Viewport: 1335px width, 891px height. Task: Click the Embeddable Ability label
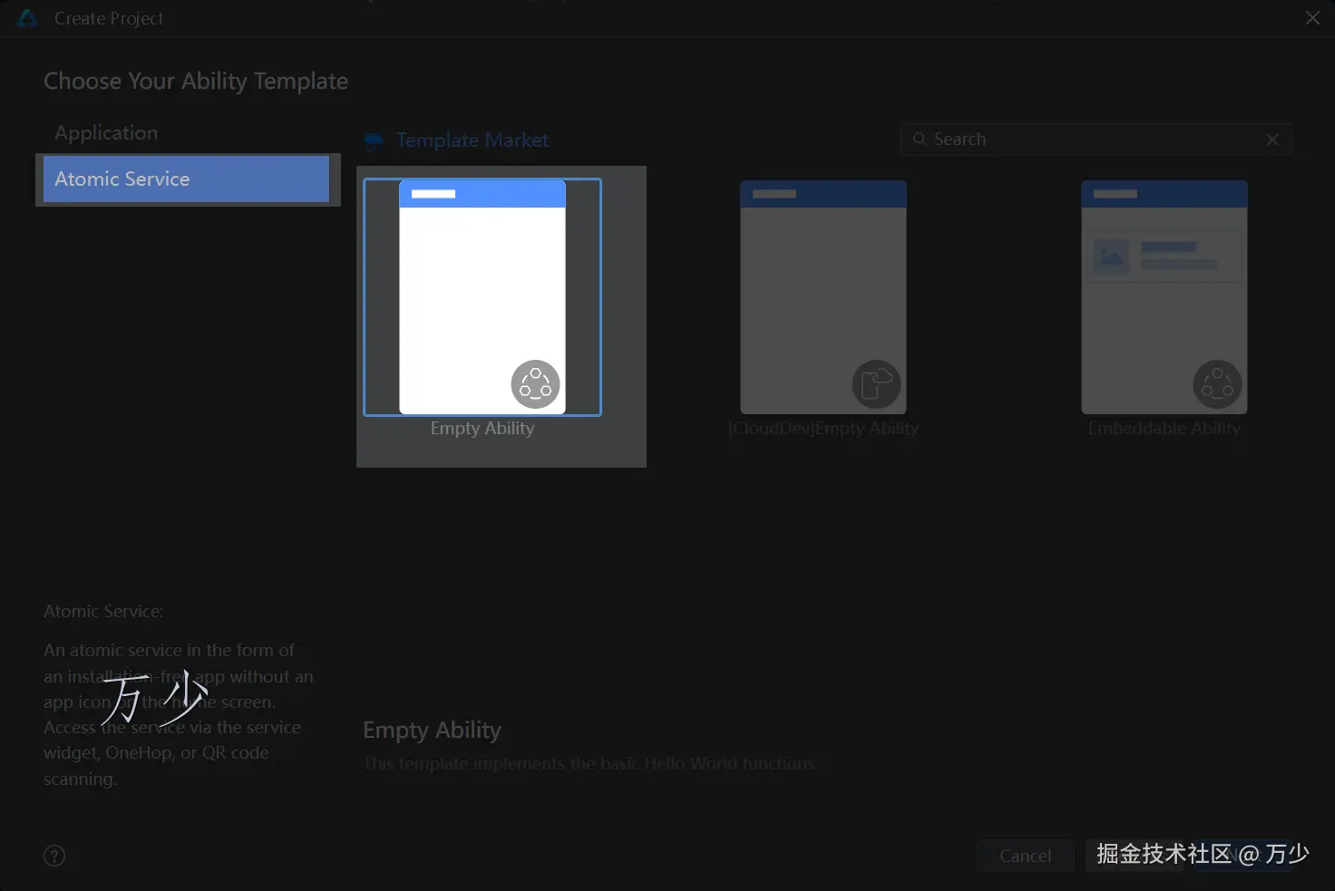point(1164,429)
